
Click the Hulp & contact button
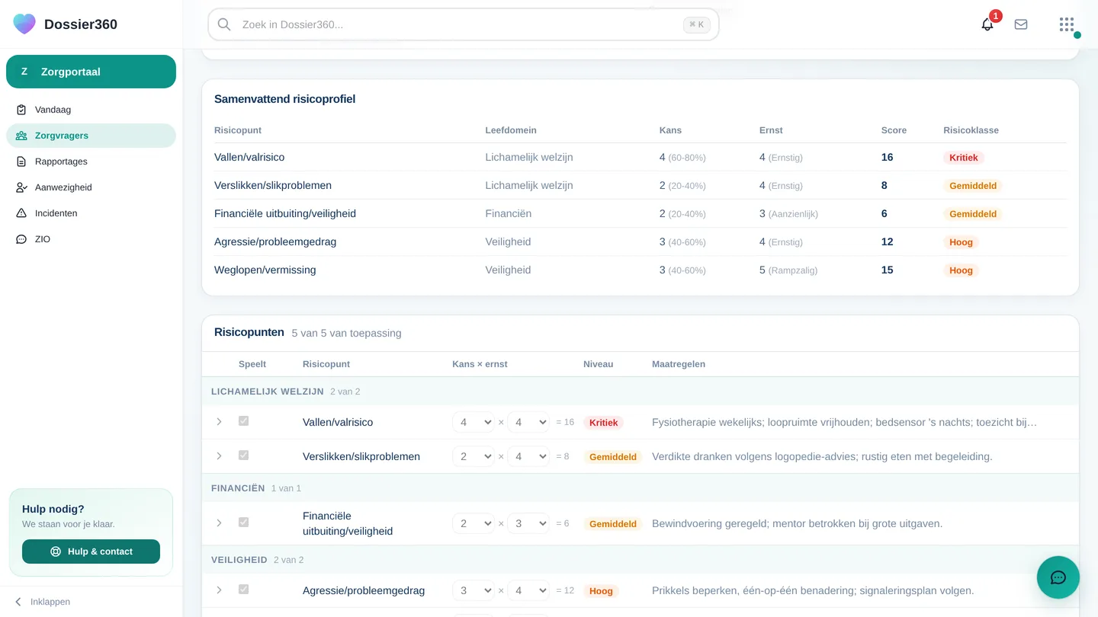[x=91, y=551]
